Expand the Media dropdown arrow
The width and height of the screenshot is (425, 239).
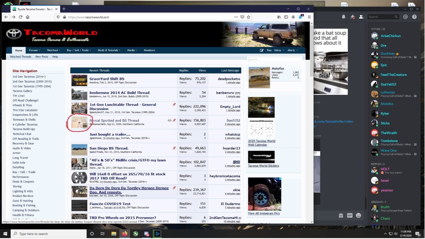pos(136,50)
